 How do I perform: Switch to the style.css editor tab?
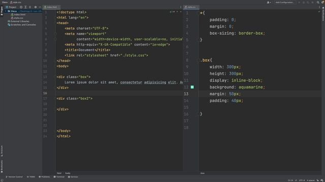191,7
